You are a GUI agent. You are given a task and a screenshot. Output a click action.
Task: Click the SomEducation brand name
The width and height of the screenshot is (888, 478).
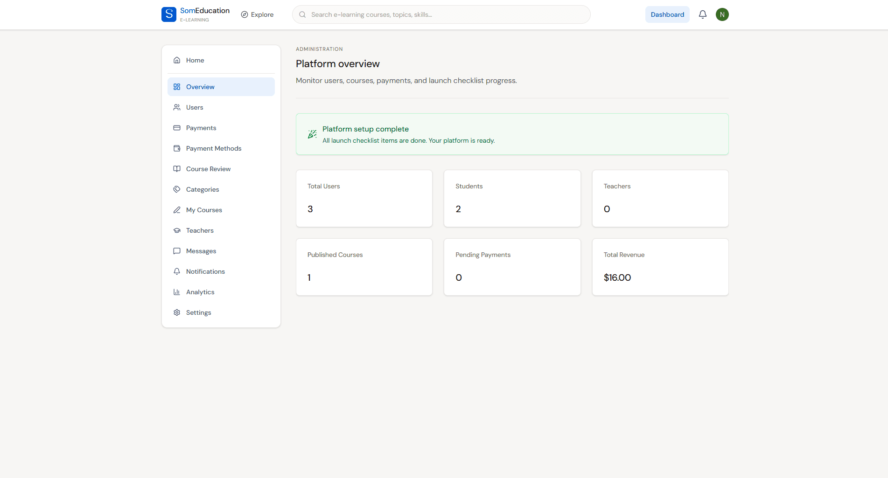205,11
